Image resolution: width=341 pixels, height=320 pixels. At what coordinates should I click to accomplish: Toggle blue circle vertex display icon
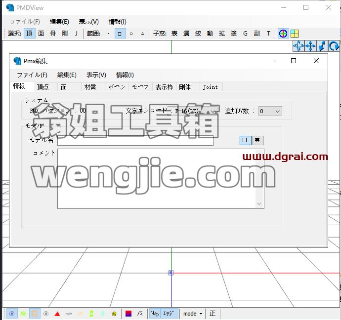click(12, 314)
